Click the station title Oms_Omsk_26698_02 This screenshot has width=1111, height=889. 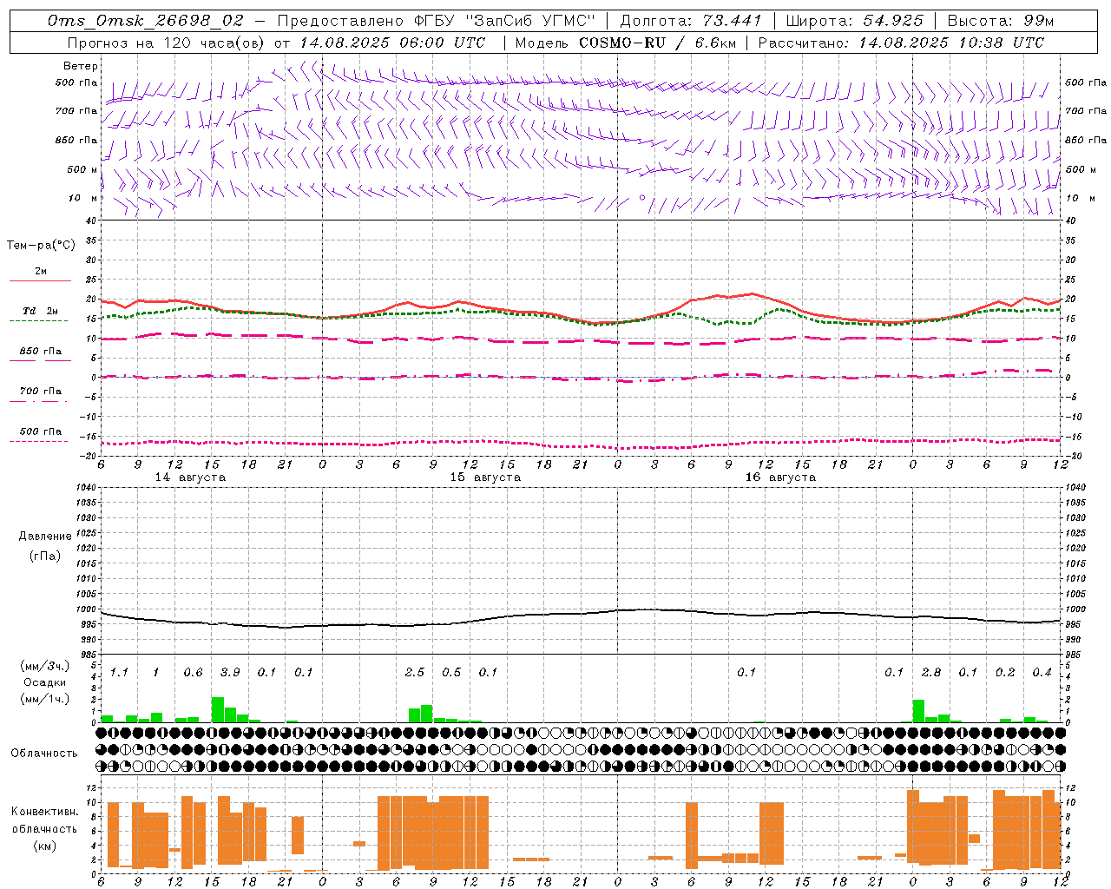pyautogui.click(x=145, y=20)
